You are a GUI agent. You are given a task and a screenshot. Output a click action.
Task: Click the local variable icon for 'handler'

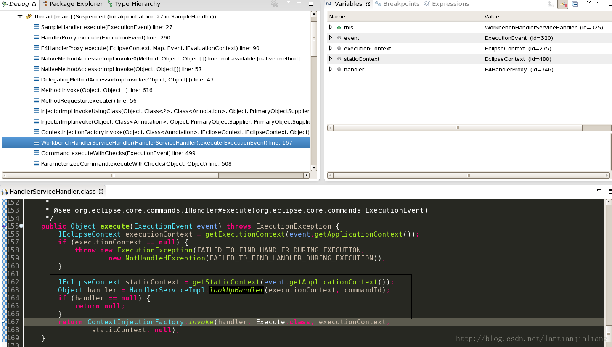coord(339,69)
